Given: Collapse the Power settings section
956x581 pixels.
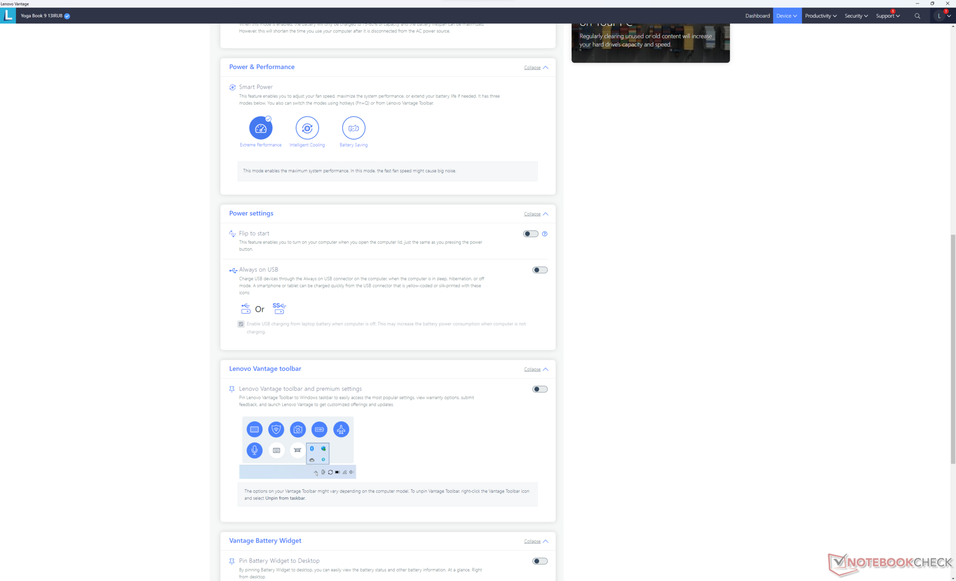Looking at the screenshot, I should [536, 214].
